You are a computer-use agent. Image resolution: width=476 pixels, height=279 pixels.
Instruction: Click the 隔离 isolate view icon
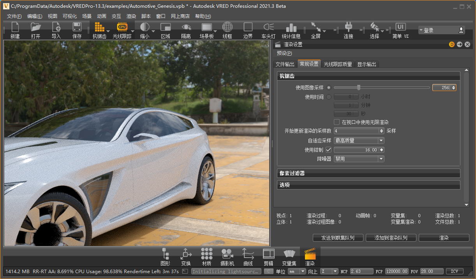tap(186, 27)
